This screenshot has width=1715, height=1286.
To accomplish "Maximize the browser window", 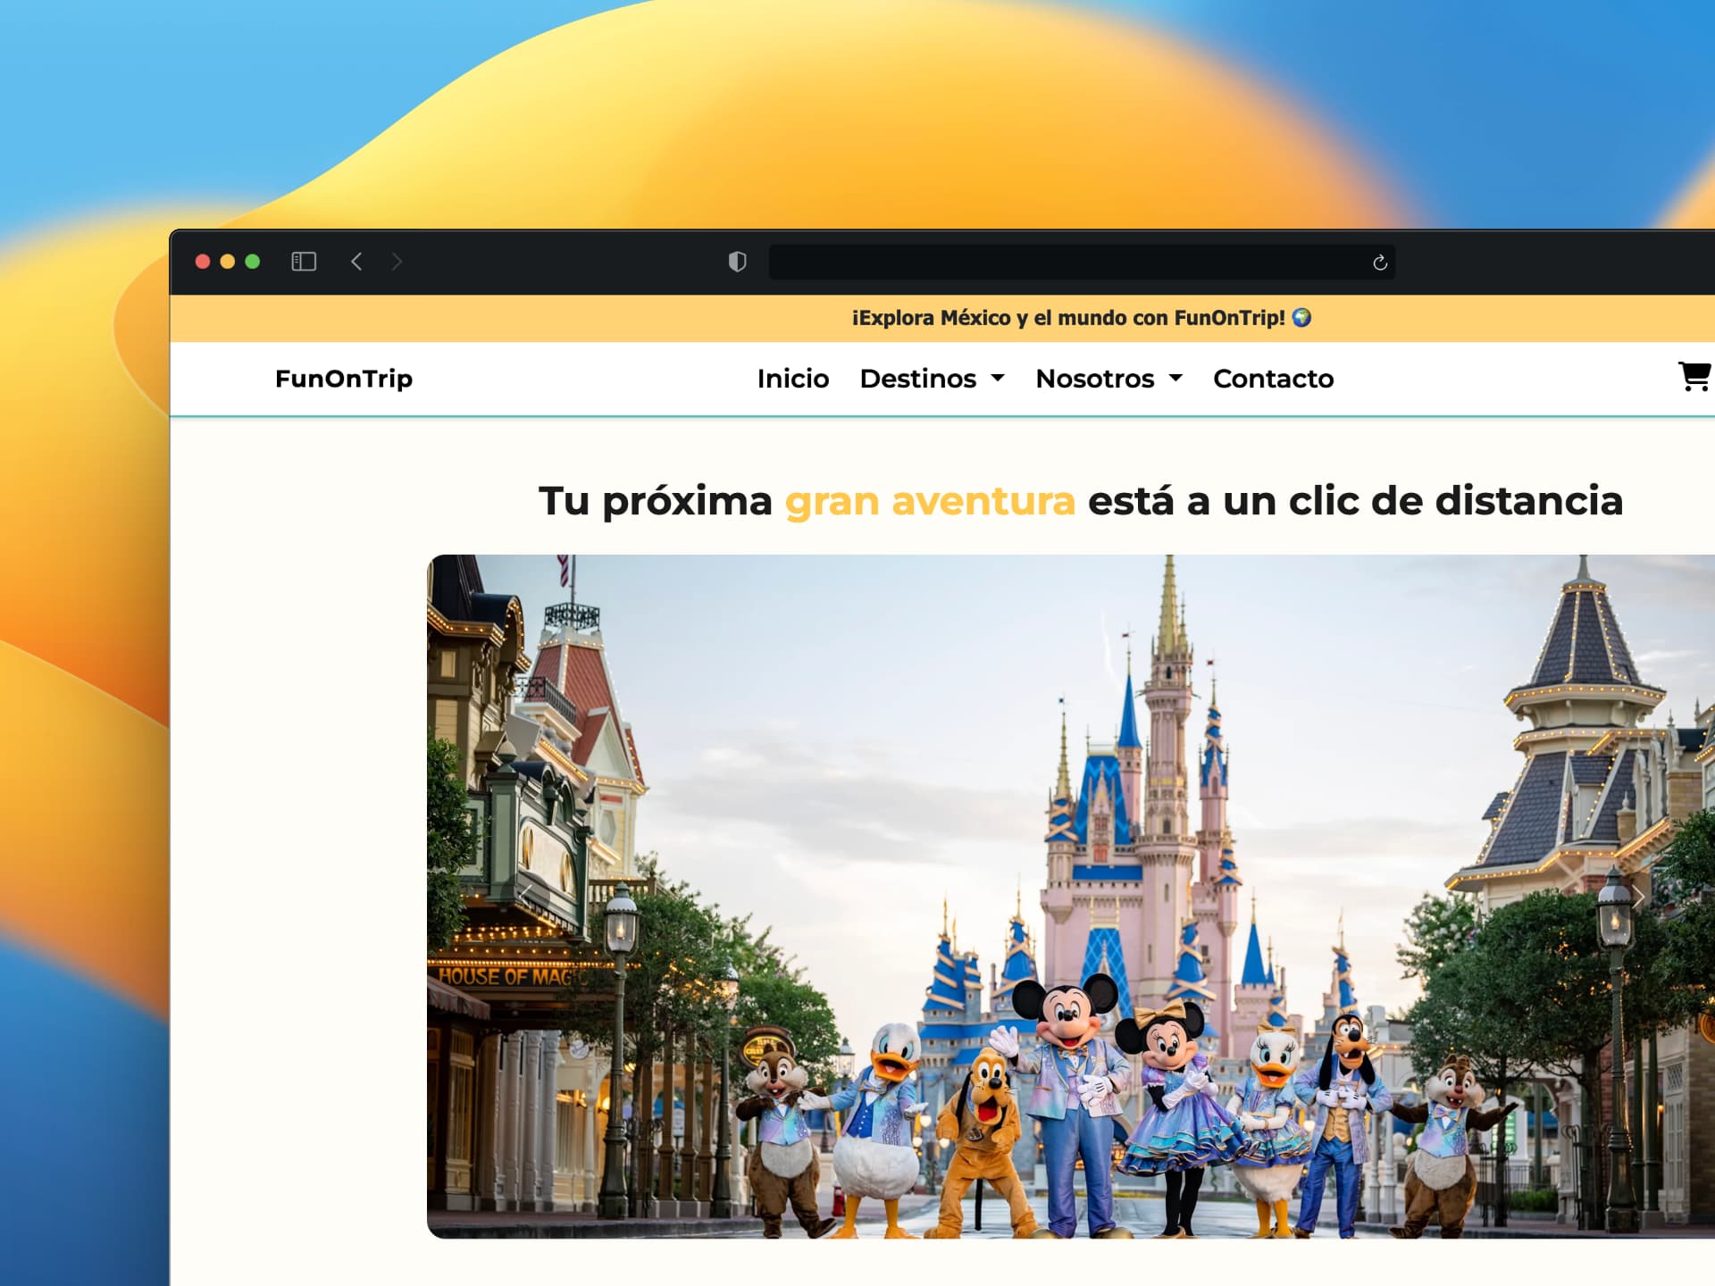I will pyautogui.click(x=253, y=262).
